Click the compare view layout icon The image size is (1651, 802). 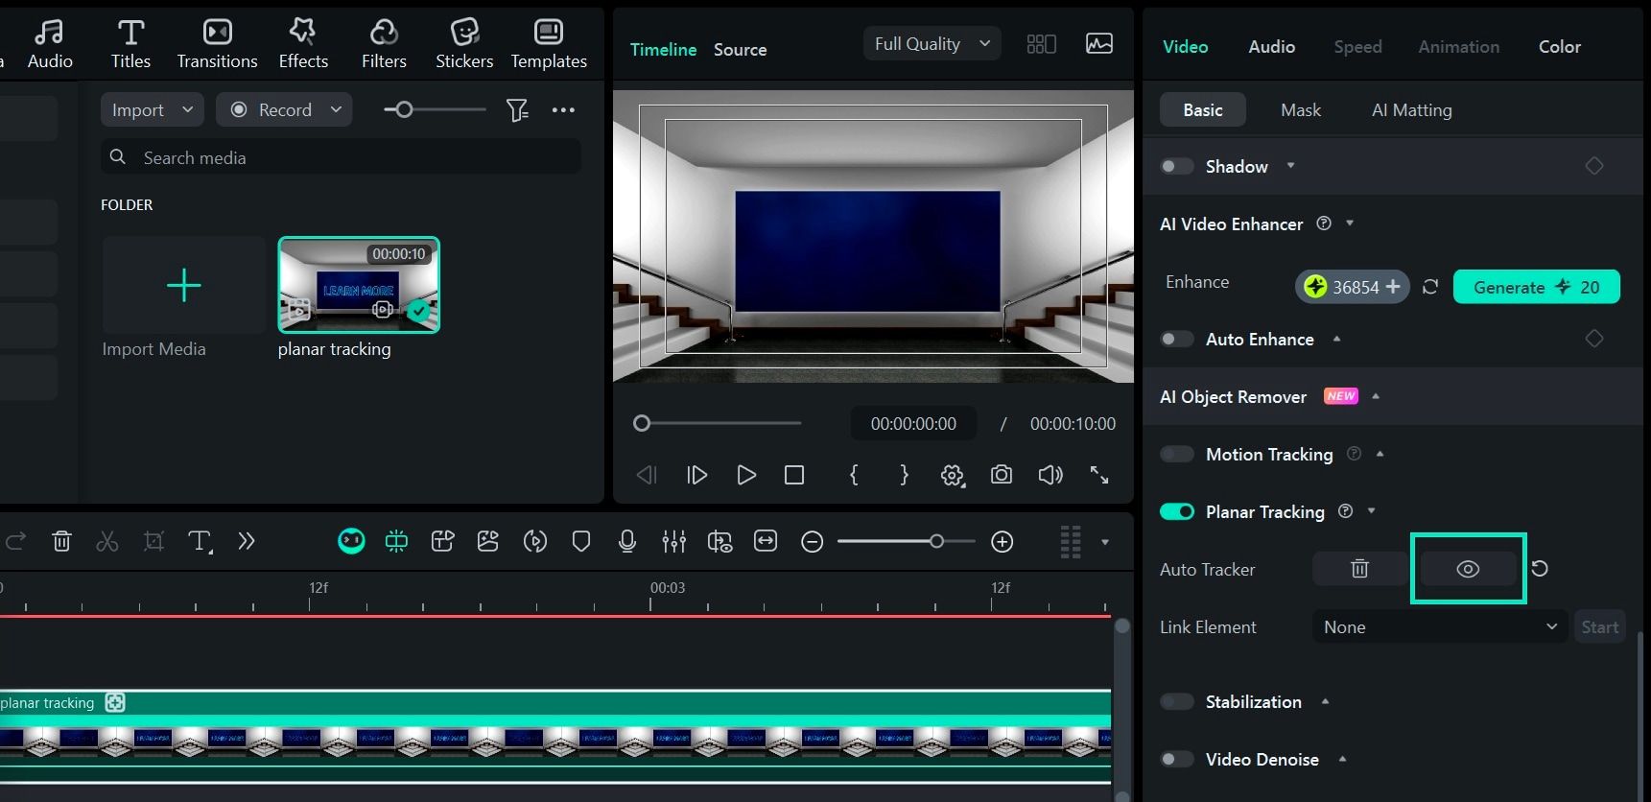1041,43
